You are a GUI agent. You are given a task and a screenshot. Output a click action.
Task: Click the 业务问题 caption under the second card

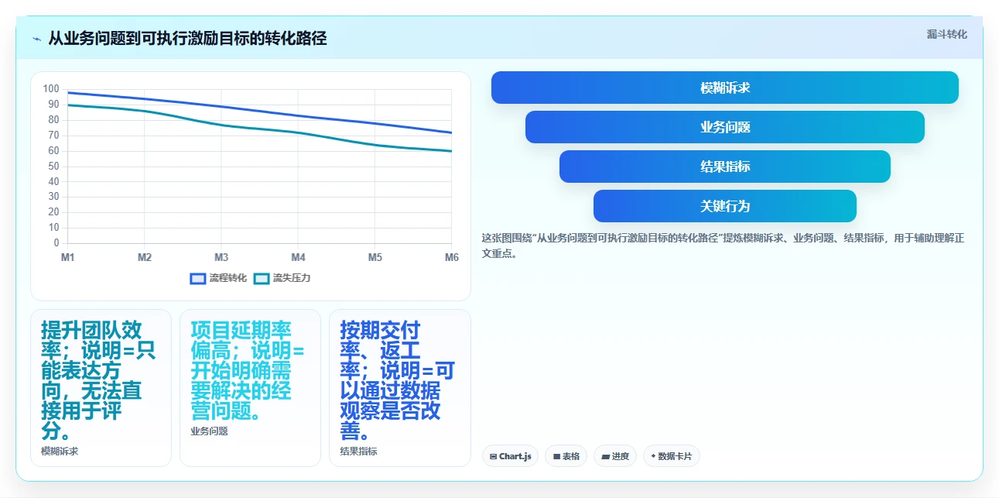click(x=209, y=431)
